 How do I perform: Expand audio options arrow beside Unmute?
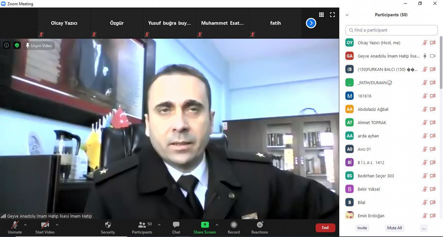point(25,225)
